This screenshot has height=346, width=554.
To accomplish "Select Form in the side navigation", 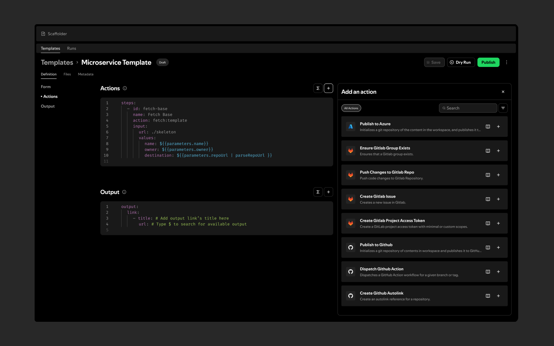I will (46, 87).
